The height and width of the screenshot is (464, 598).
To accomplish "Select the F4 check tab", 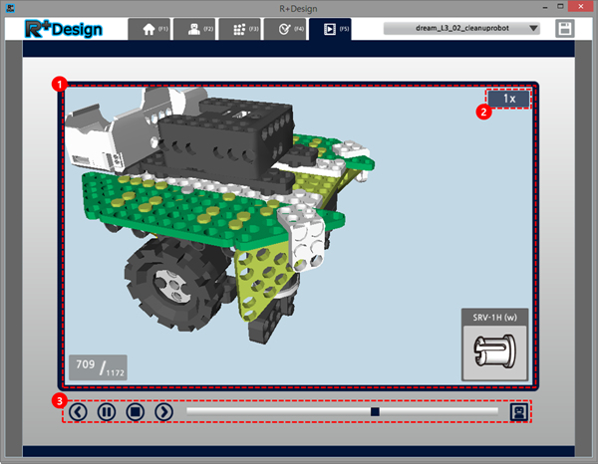I will [284, 29].
